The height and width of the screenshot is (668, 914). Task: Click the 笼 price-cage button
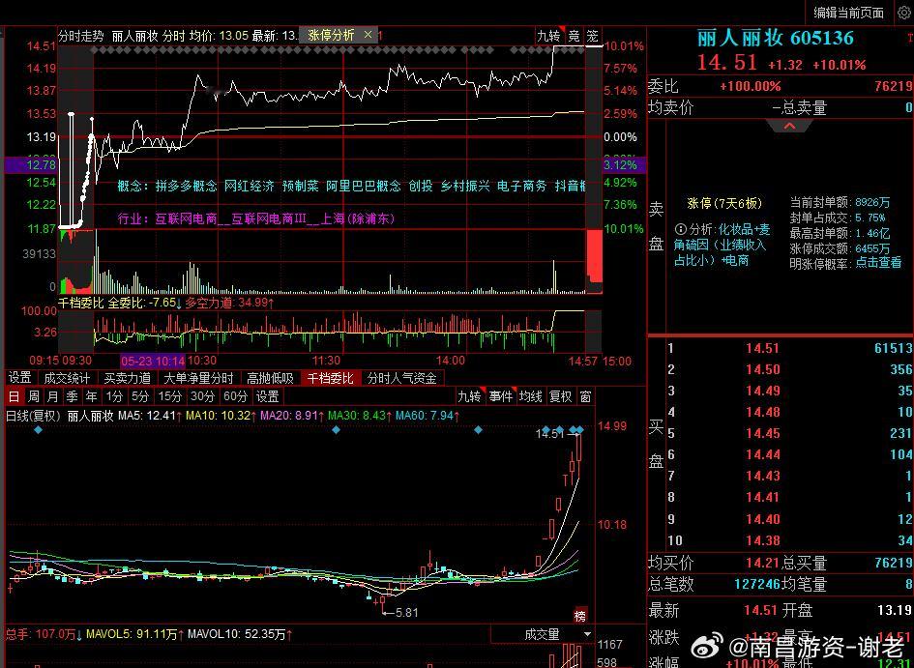[593, 36]
